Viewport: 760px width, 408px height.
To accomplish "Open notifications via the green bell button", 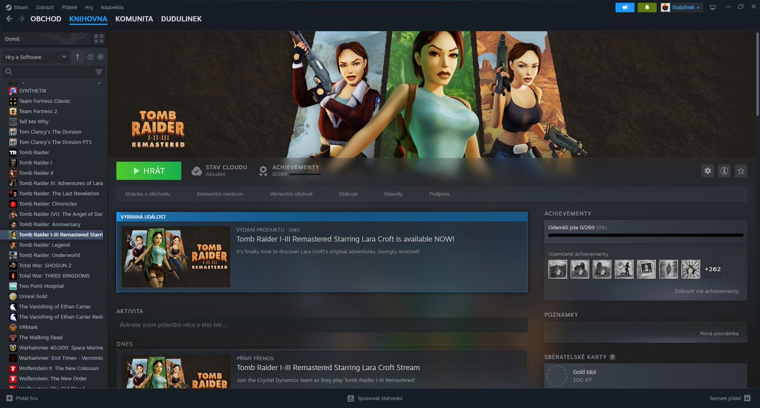I will tap(647, 8).
